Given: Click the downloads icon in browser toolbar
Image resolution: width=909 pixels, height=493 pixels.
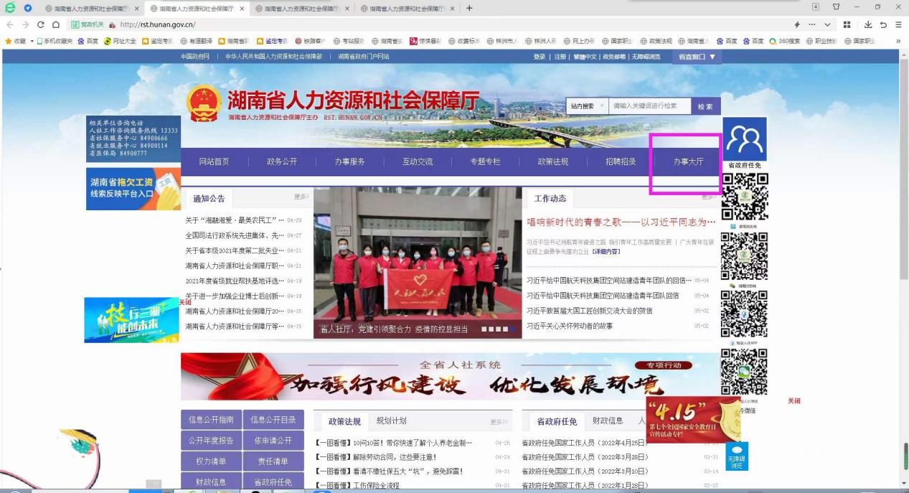Looking at the screenshot, I should pos(869,24).
